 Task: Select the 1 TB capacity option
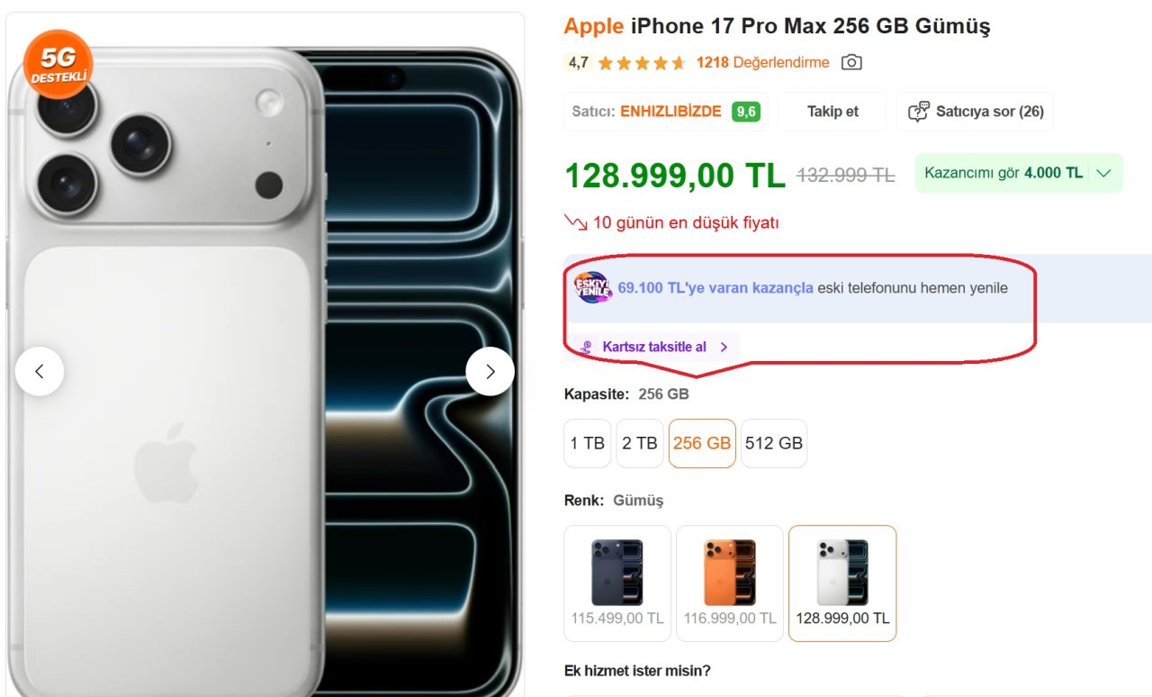point(587,443)
